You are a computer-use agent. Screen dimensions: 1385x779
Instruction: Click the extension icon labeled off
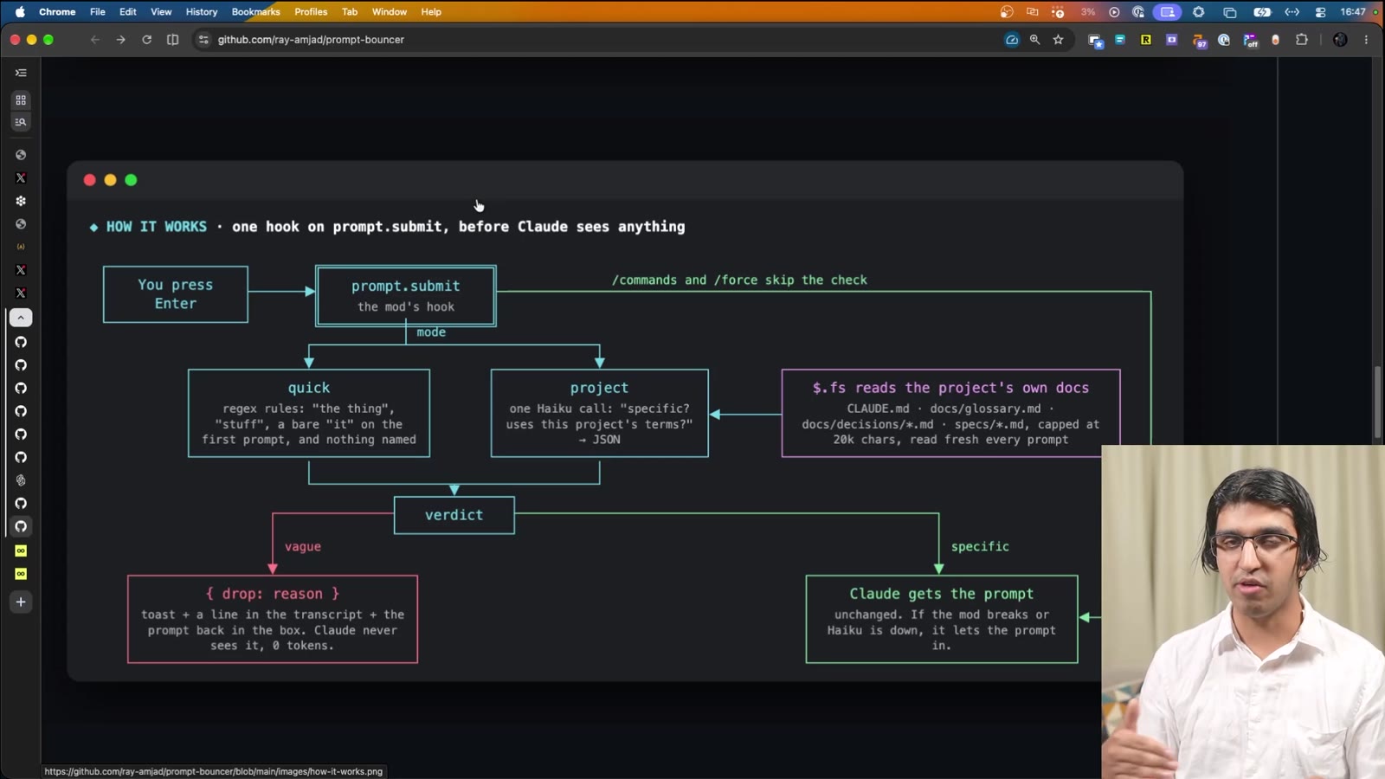[1250, 41]
